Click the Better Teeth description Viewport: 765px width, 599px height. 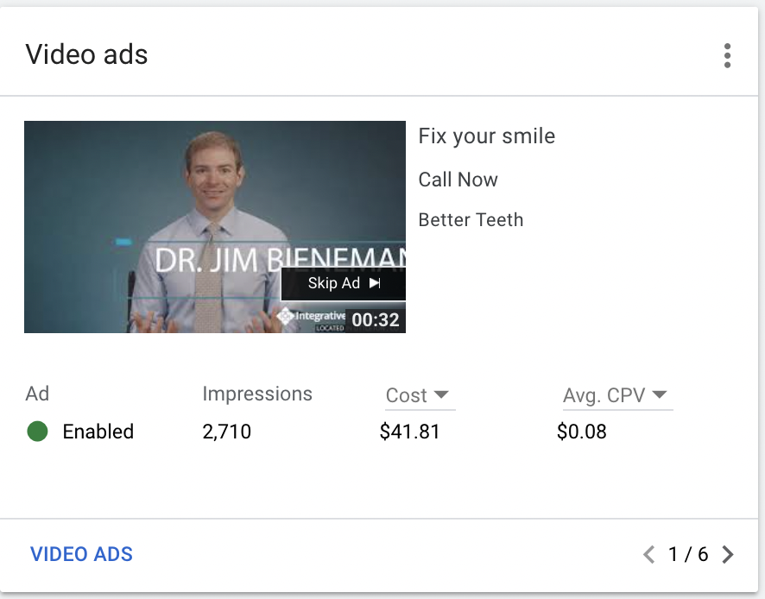point(471,219)
